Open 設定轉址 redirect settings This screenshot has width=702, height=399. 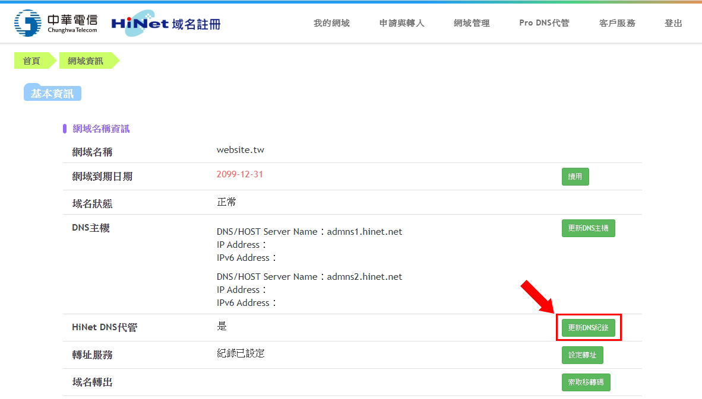pos(582,355)
